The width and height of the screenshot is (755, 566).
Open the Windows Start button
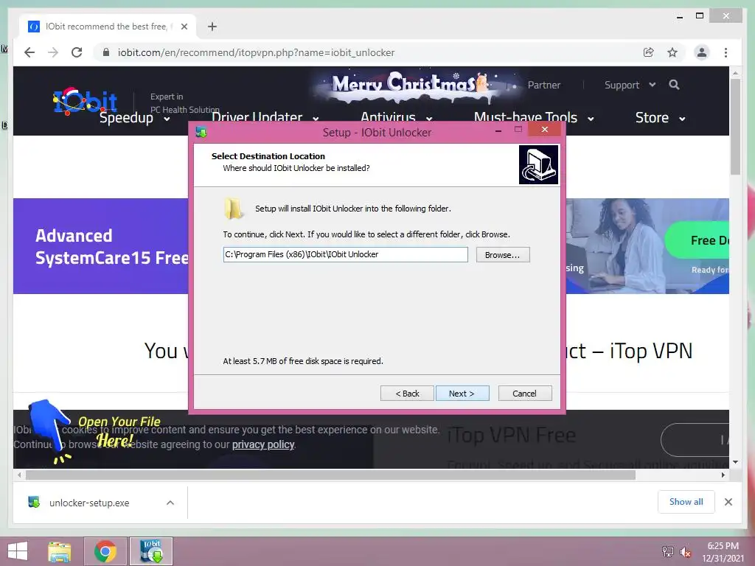tap(18, 551)
